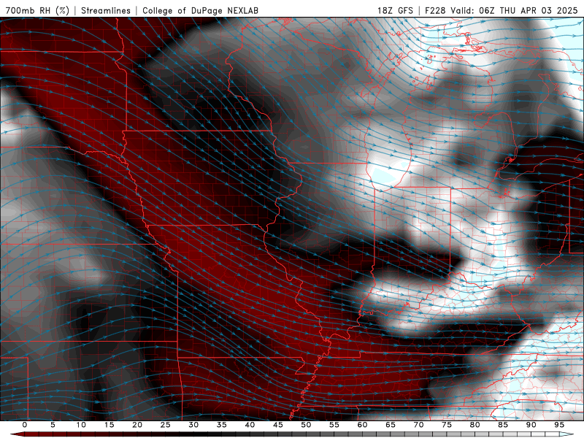The width and height of the screenshot is (584, 438).
Task: Click the "Valid: 06Z THU APR 03 2025" text
Action: click(x=514, y=10)
